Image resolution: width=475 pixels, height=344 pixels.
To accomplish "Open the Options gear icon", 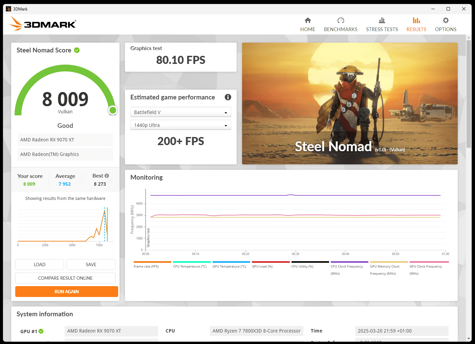I will click(446, 20).
